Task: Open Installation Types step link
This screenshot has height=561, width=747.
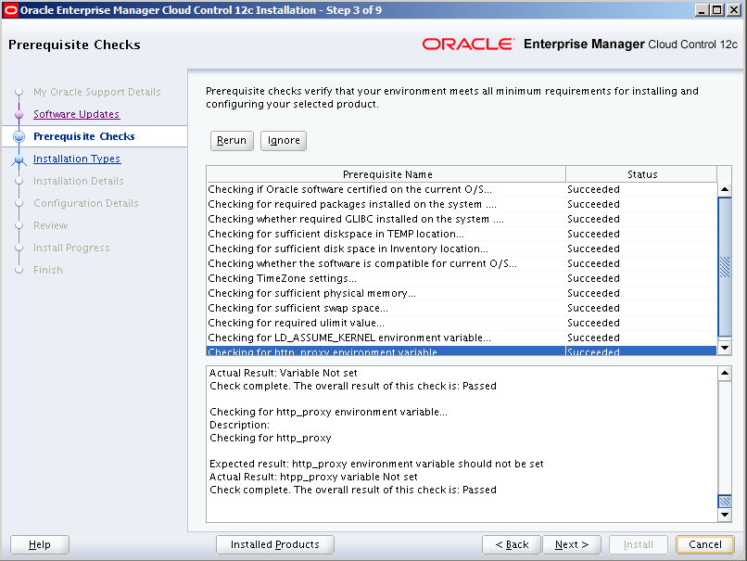Action: [x=77, y=159]
